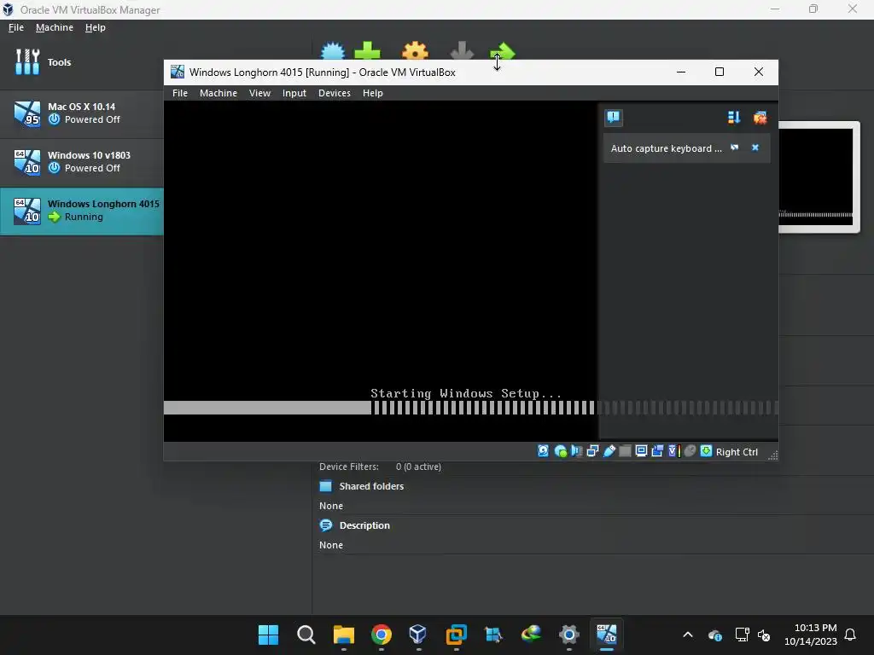Open the Windows Start menu
The image size is (874, 655).
pos(268,635)
